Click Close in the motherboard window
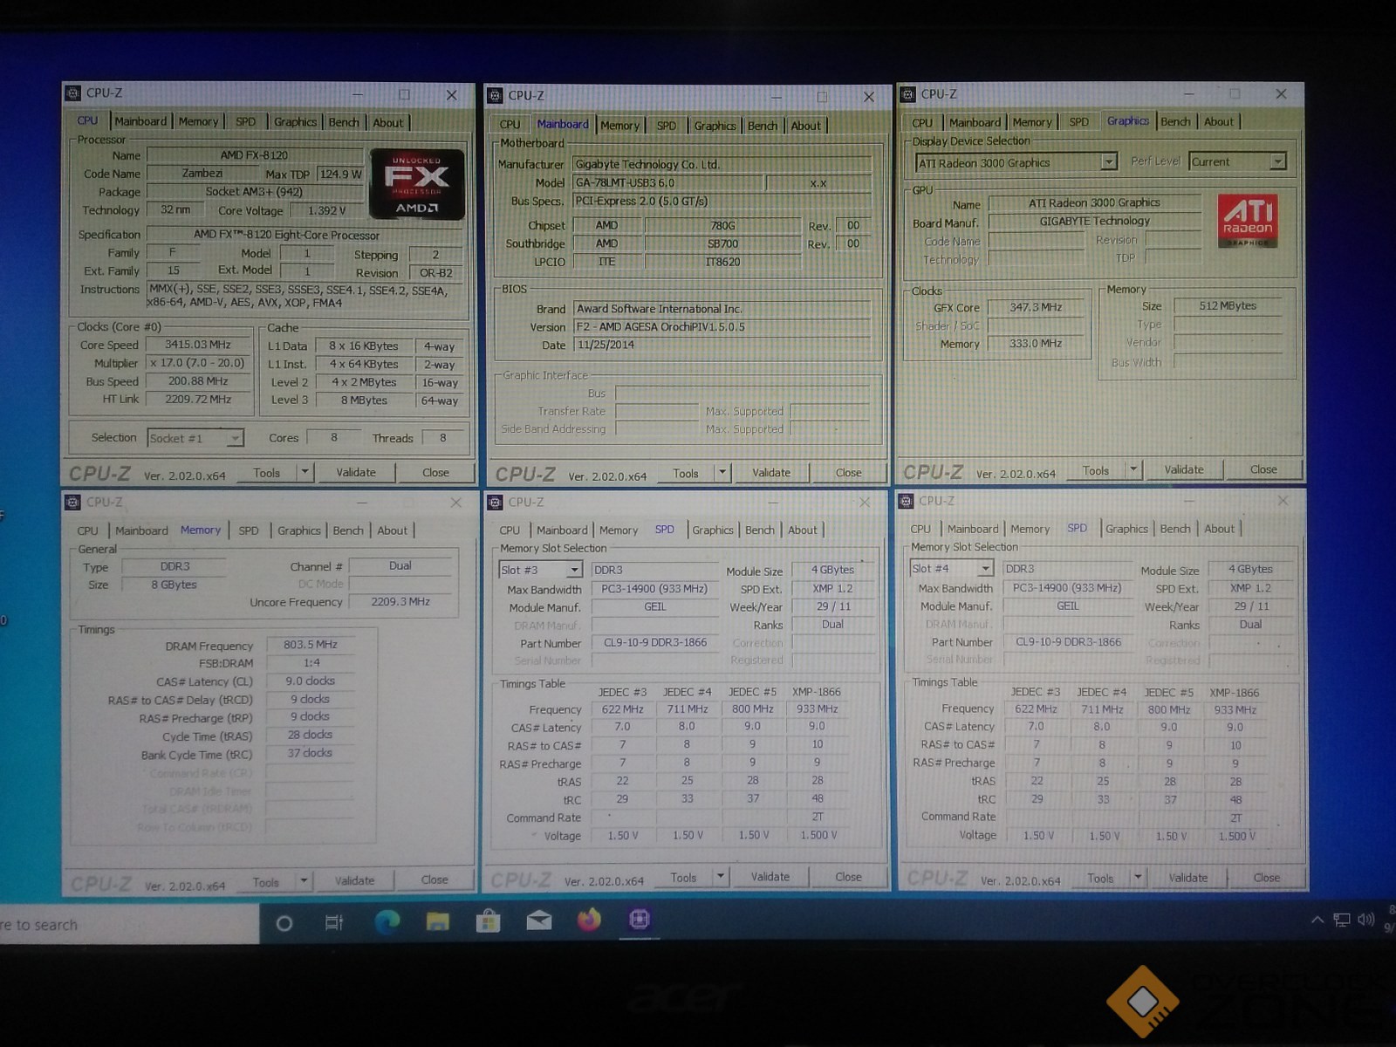The image size is (1396, 1047). click(848, 473)
